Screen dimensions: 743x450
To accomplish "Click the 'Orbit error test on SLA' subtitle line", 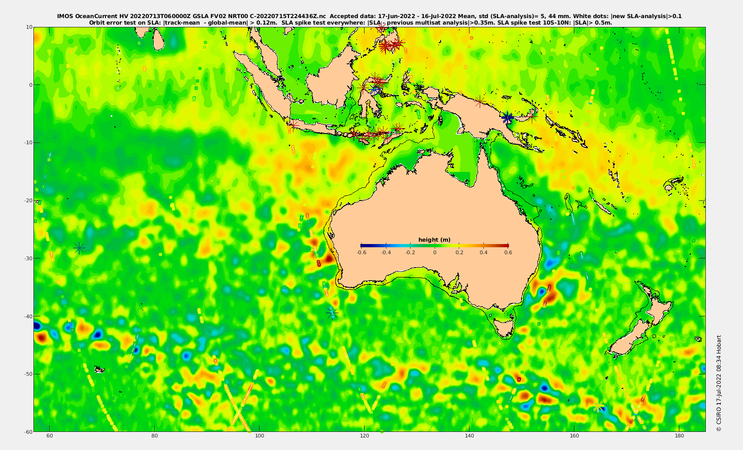I will click(351, 22).
